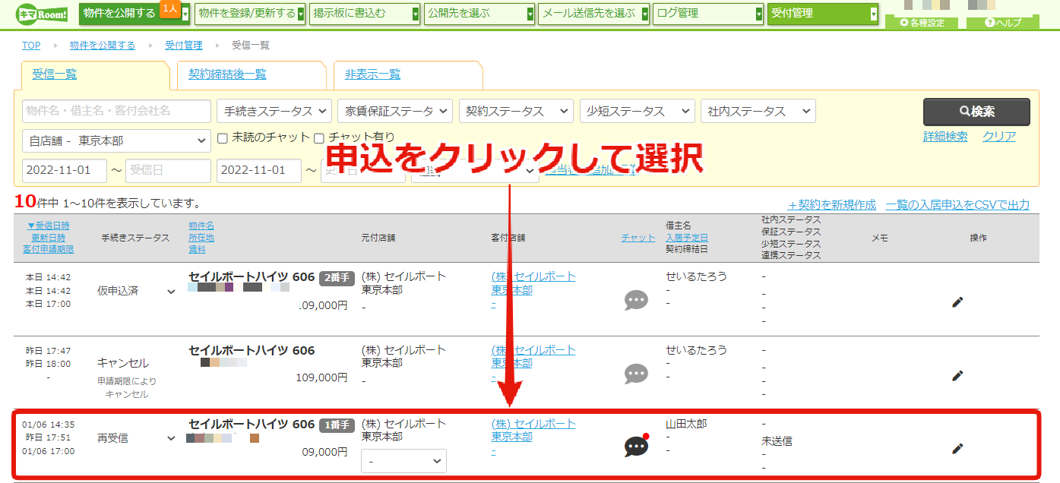Open 各種設定 gear settings
1060x483 pixels.
(x=922, y=23)
